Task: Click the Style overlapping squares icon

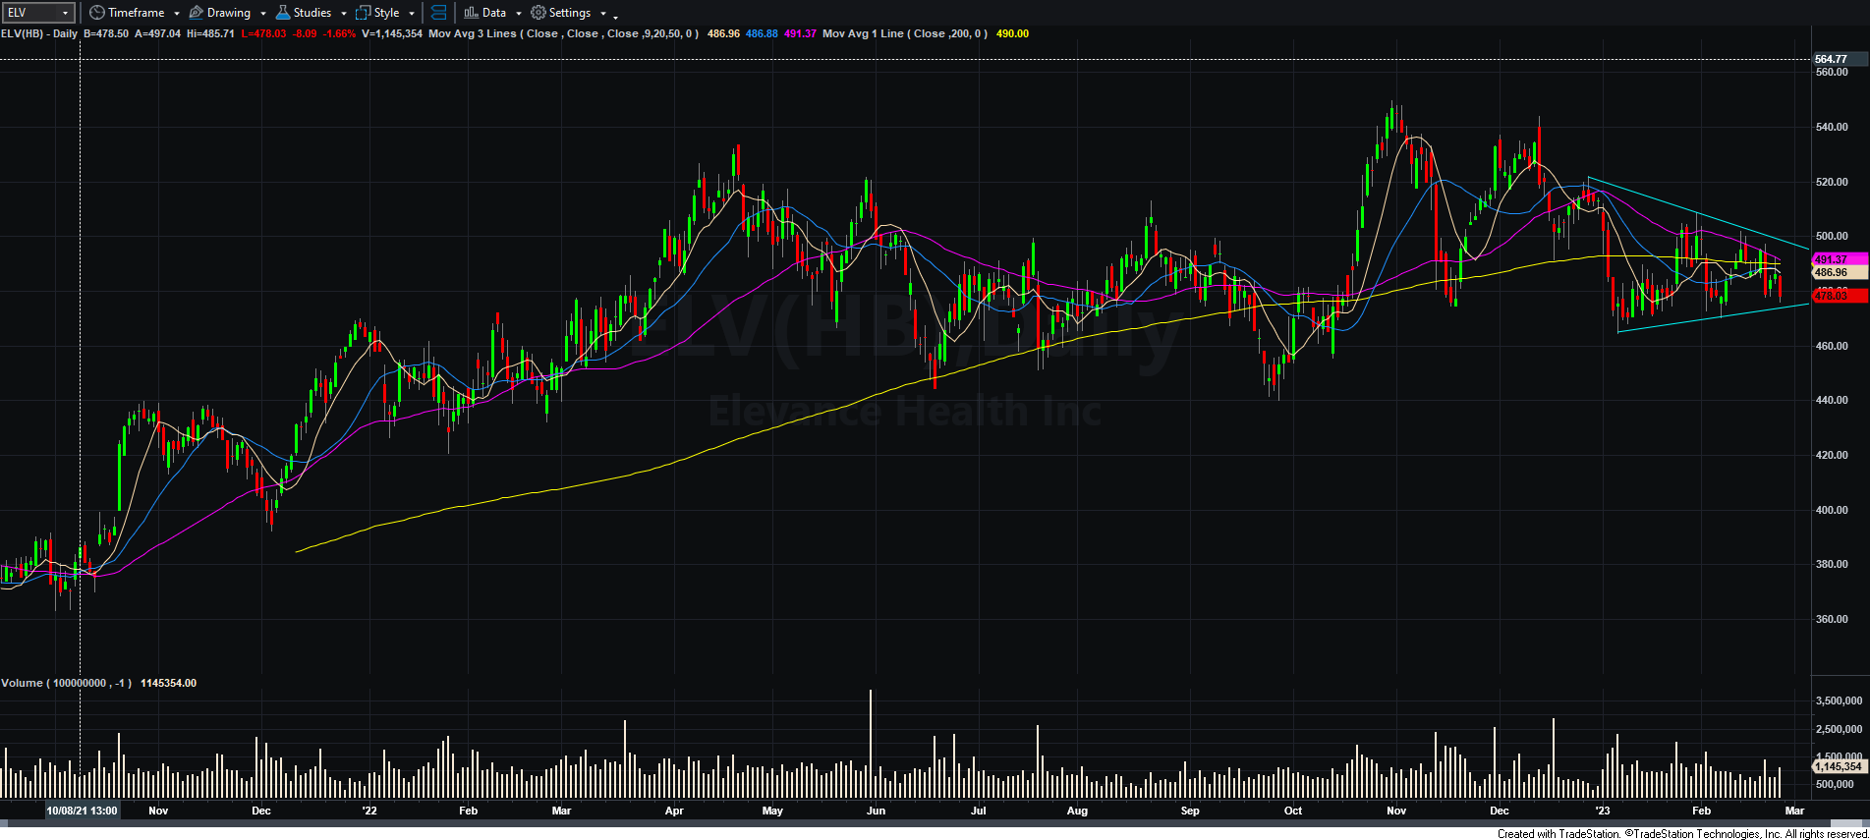Action: tap(363, 13)
